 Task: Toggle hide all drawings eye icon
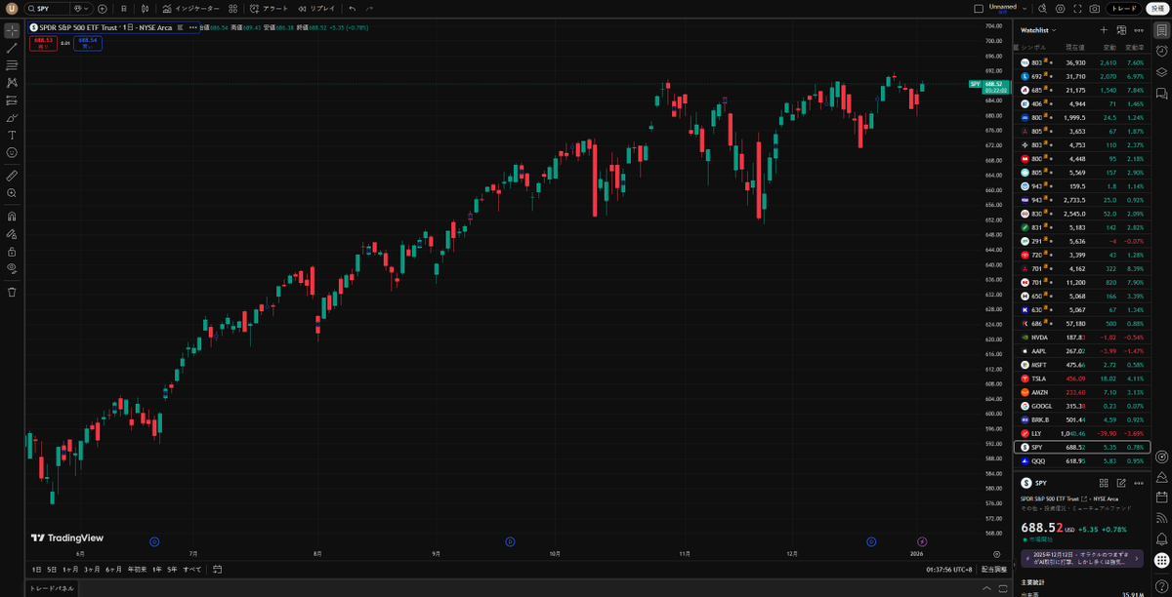[x=12, y=268]
